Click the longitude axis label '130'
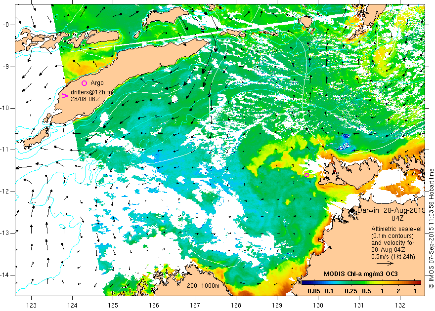Image resolution: width=435 pixels, height=311 pixels. [318, 305]
